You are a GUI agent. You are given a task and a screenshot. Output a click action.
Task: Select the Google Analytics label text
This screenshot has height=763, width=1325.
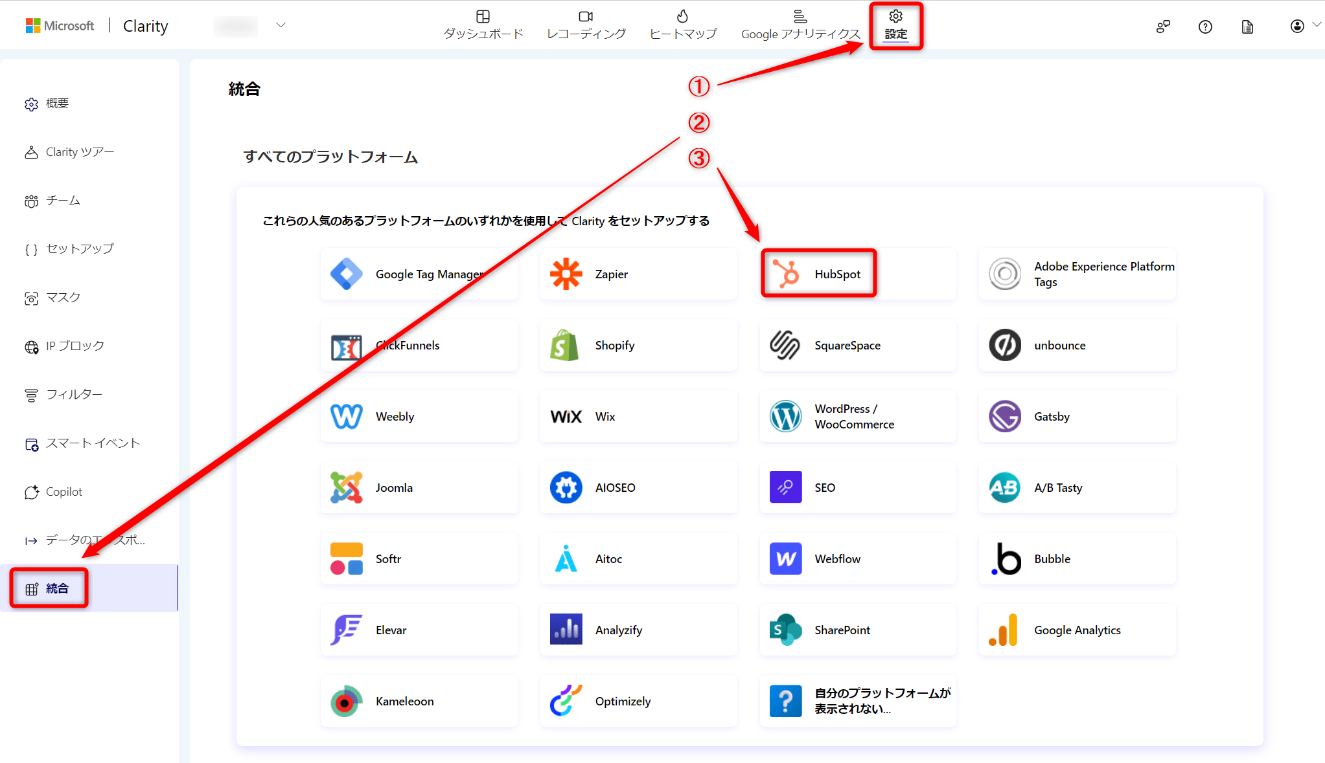click(x=1077, y=630)
